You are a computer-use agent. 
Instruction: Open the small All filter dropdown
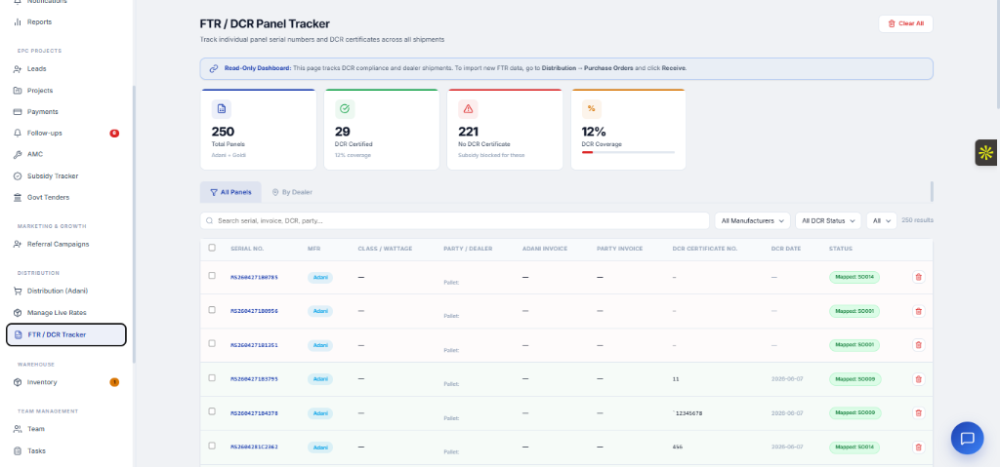pyautogui.click(x=882, y=220)
